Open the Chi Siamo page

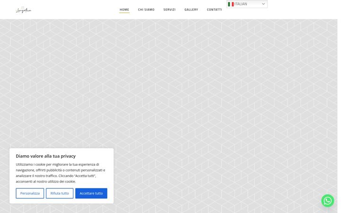tap(146, 9)
